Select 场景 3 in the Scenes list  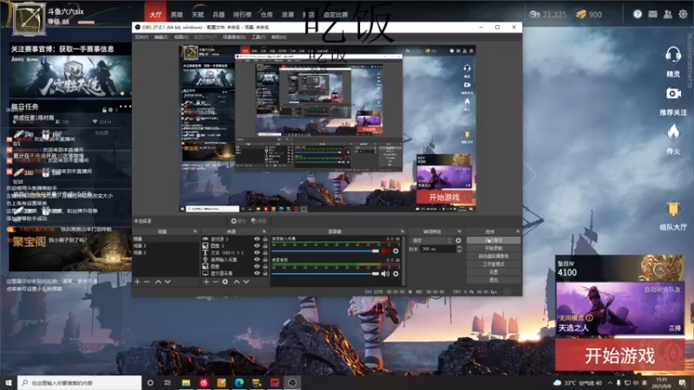pos(140,246)
